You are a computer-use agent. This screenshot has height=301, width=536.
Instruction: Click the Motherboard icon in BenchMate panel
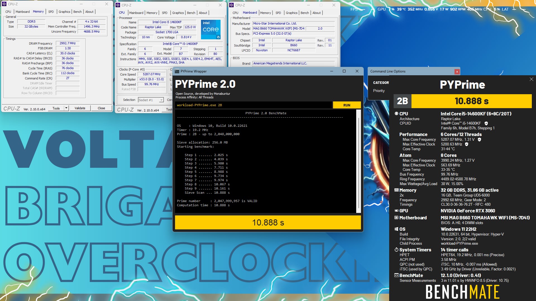click(x=396, y=218)
